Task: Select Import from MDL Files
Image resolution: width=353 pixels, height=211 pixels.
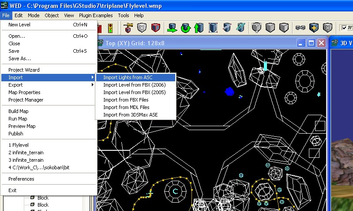Action: pyautogui.click(x=136, y=107)
